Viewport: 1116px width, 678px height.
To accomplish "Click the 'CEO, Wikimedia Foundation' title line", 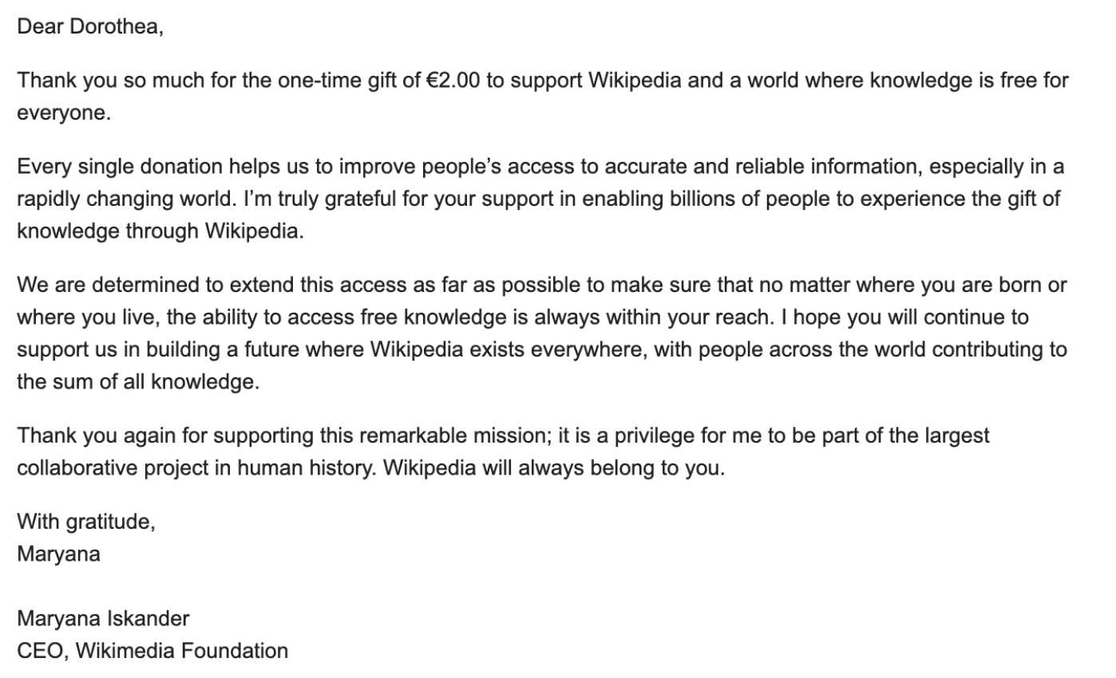I will (x=152, y=651).
